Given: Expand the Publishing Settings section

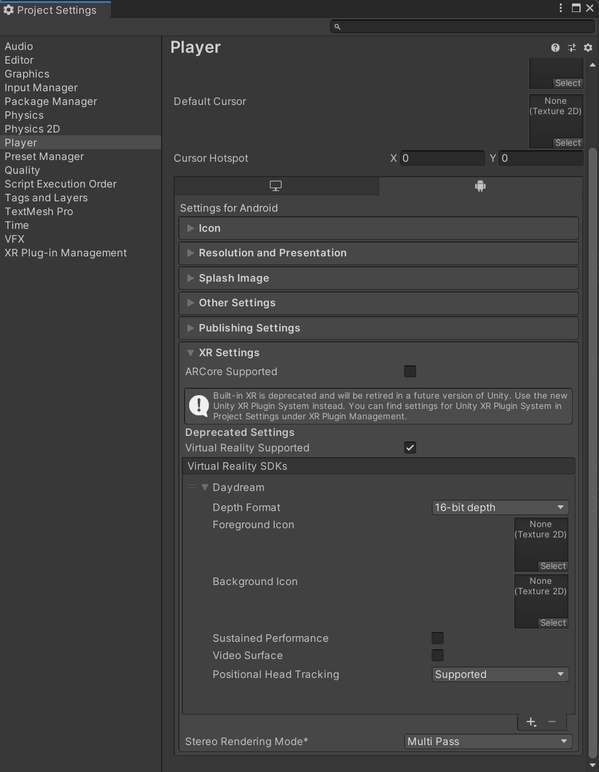Looking at the screenshot, I should [378, 328].
